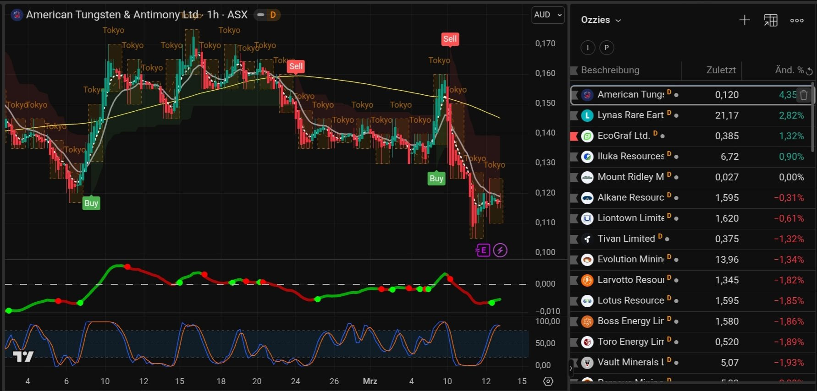Open watchlist advanced table view icon
This screenshot has width=817, height=391.
click(x=771, y=20)
